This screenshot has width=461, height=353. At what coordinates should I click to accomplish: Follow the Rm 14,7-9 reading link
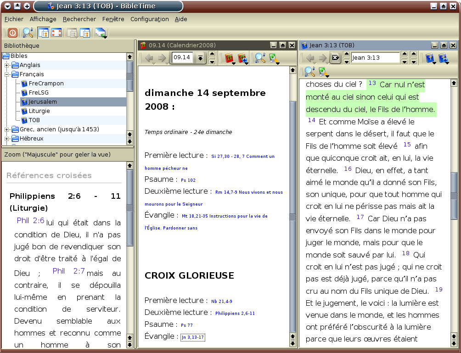click(249, 192)
